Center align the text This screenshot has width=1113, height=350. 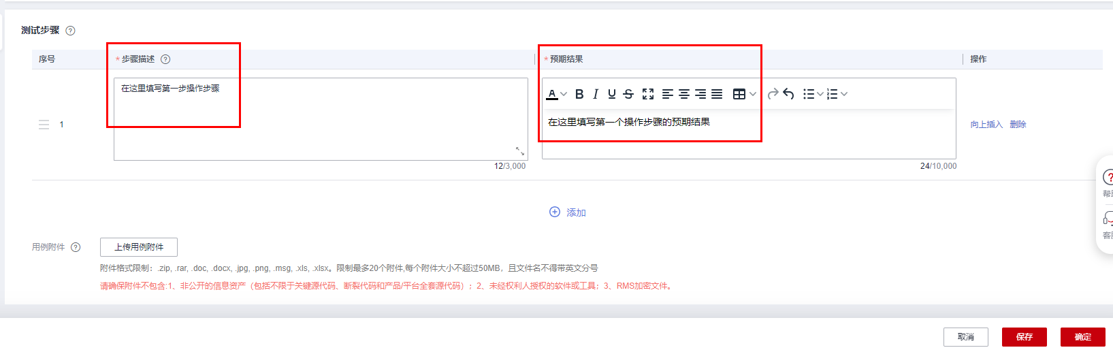tap(684, 94)
